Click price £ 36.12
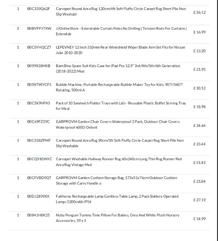The image size is (218, 241). pyautogui.click(x=199, y=13)
